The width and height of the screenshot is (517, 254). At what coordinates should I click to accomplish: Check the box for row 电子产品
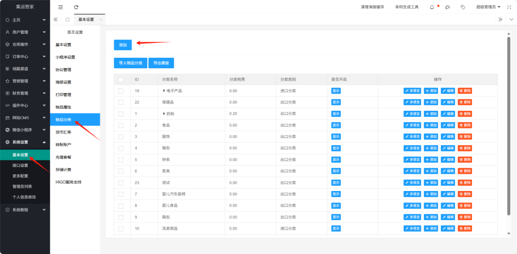[x=121, y=91]
